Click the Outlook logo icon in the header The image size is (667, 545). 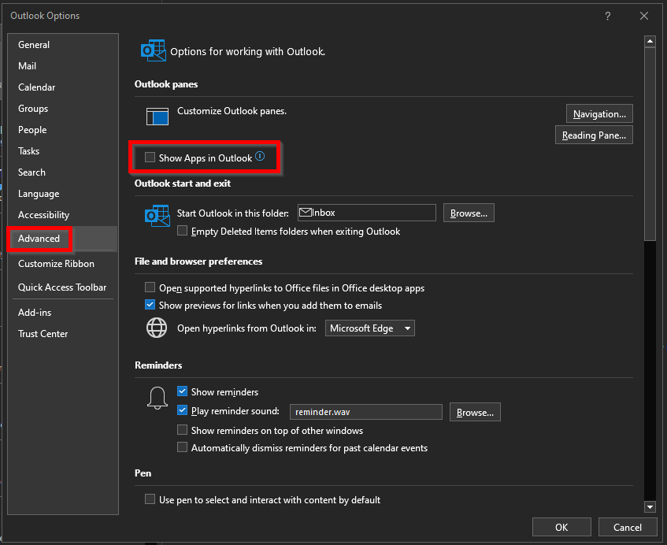coord(153,51)
